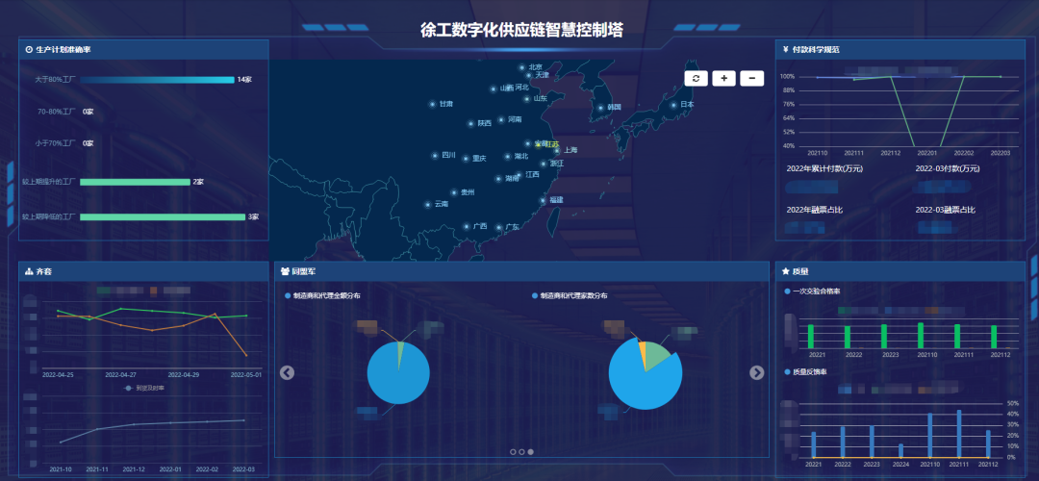Select the 浙江 map marker
This screenshot has height=481, width=1039.
tap(544, 164)
